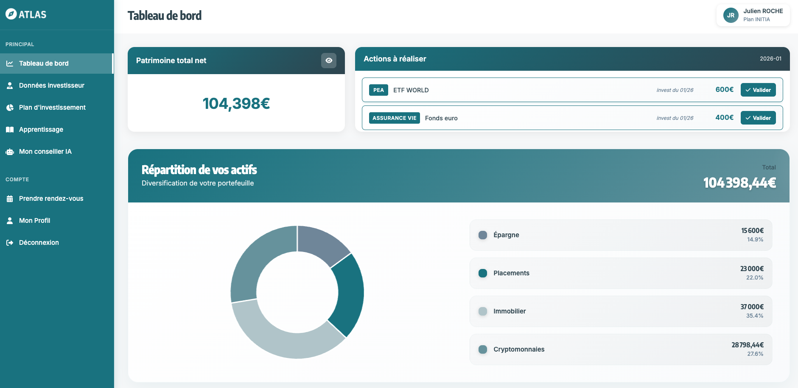This screenshot has height=388, width=798.
Task: Open the Mon Profil menu item
Action: pos(34,221)
